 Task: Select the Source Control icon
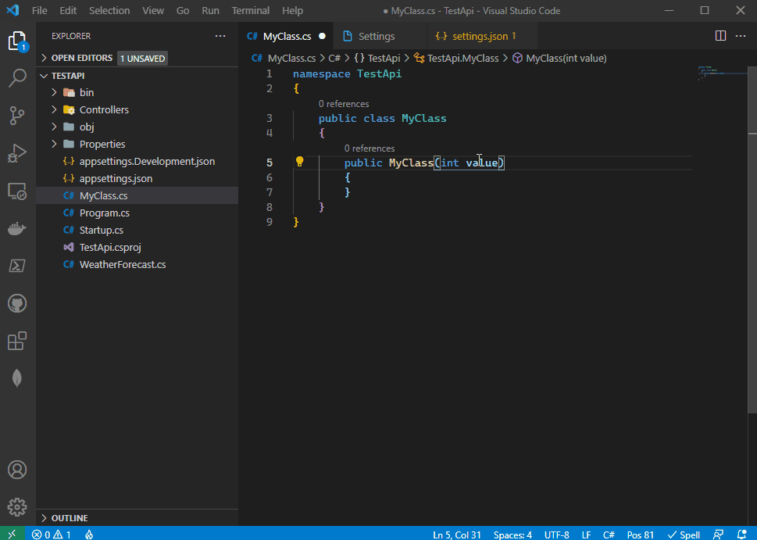point(17,116)
